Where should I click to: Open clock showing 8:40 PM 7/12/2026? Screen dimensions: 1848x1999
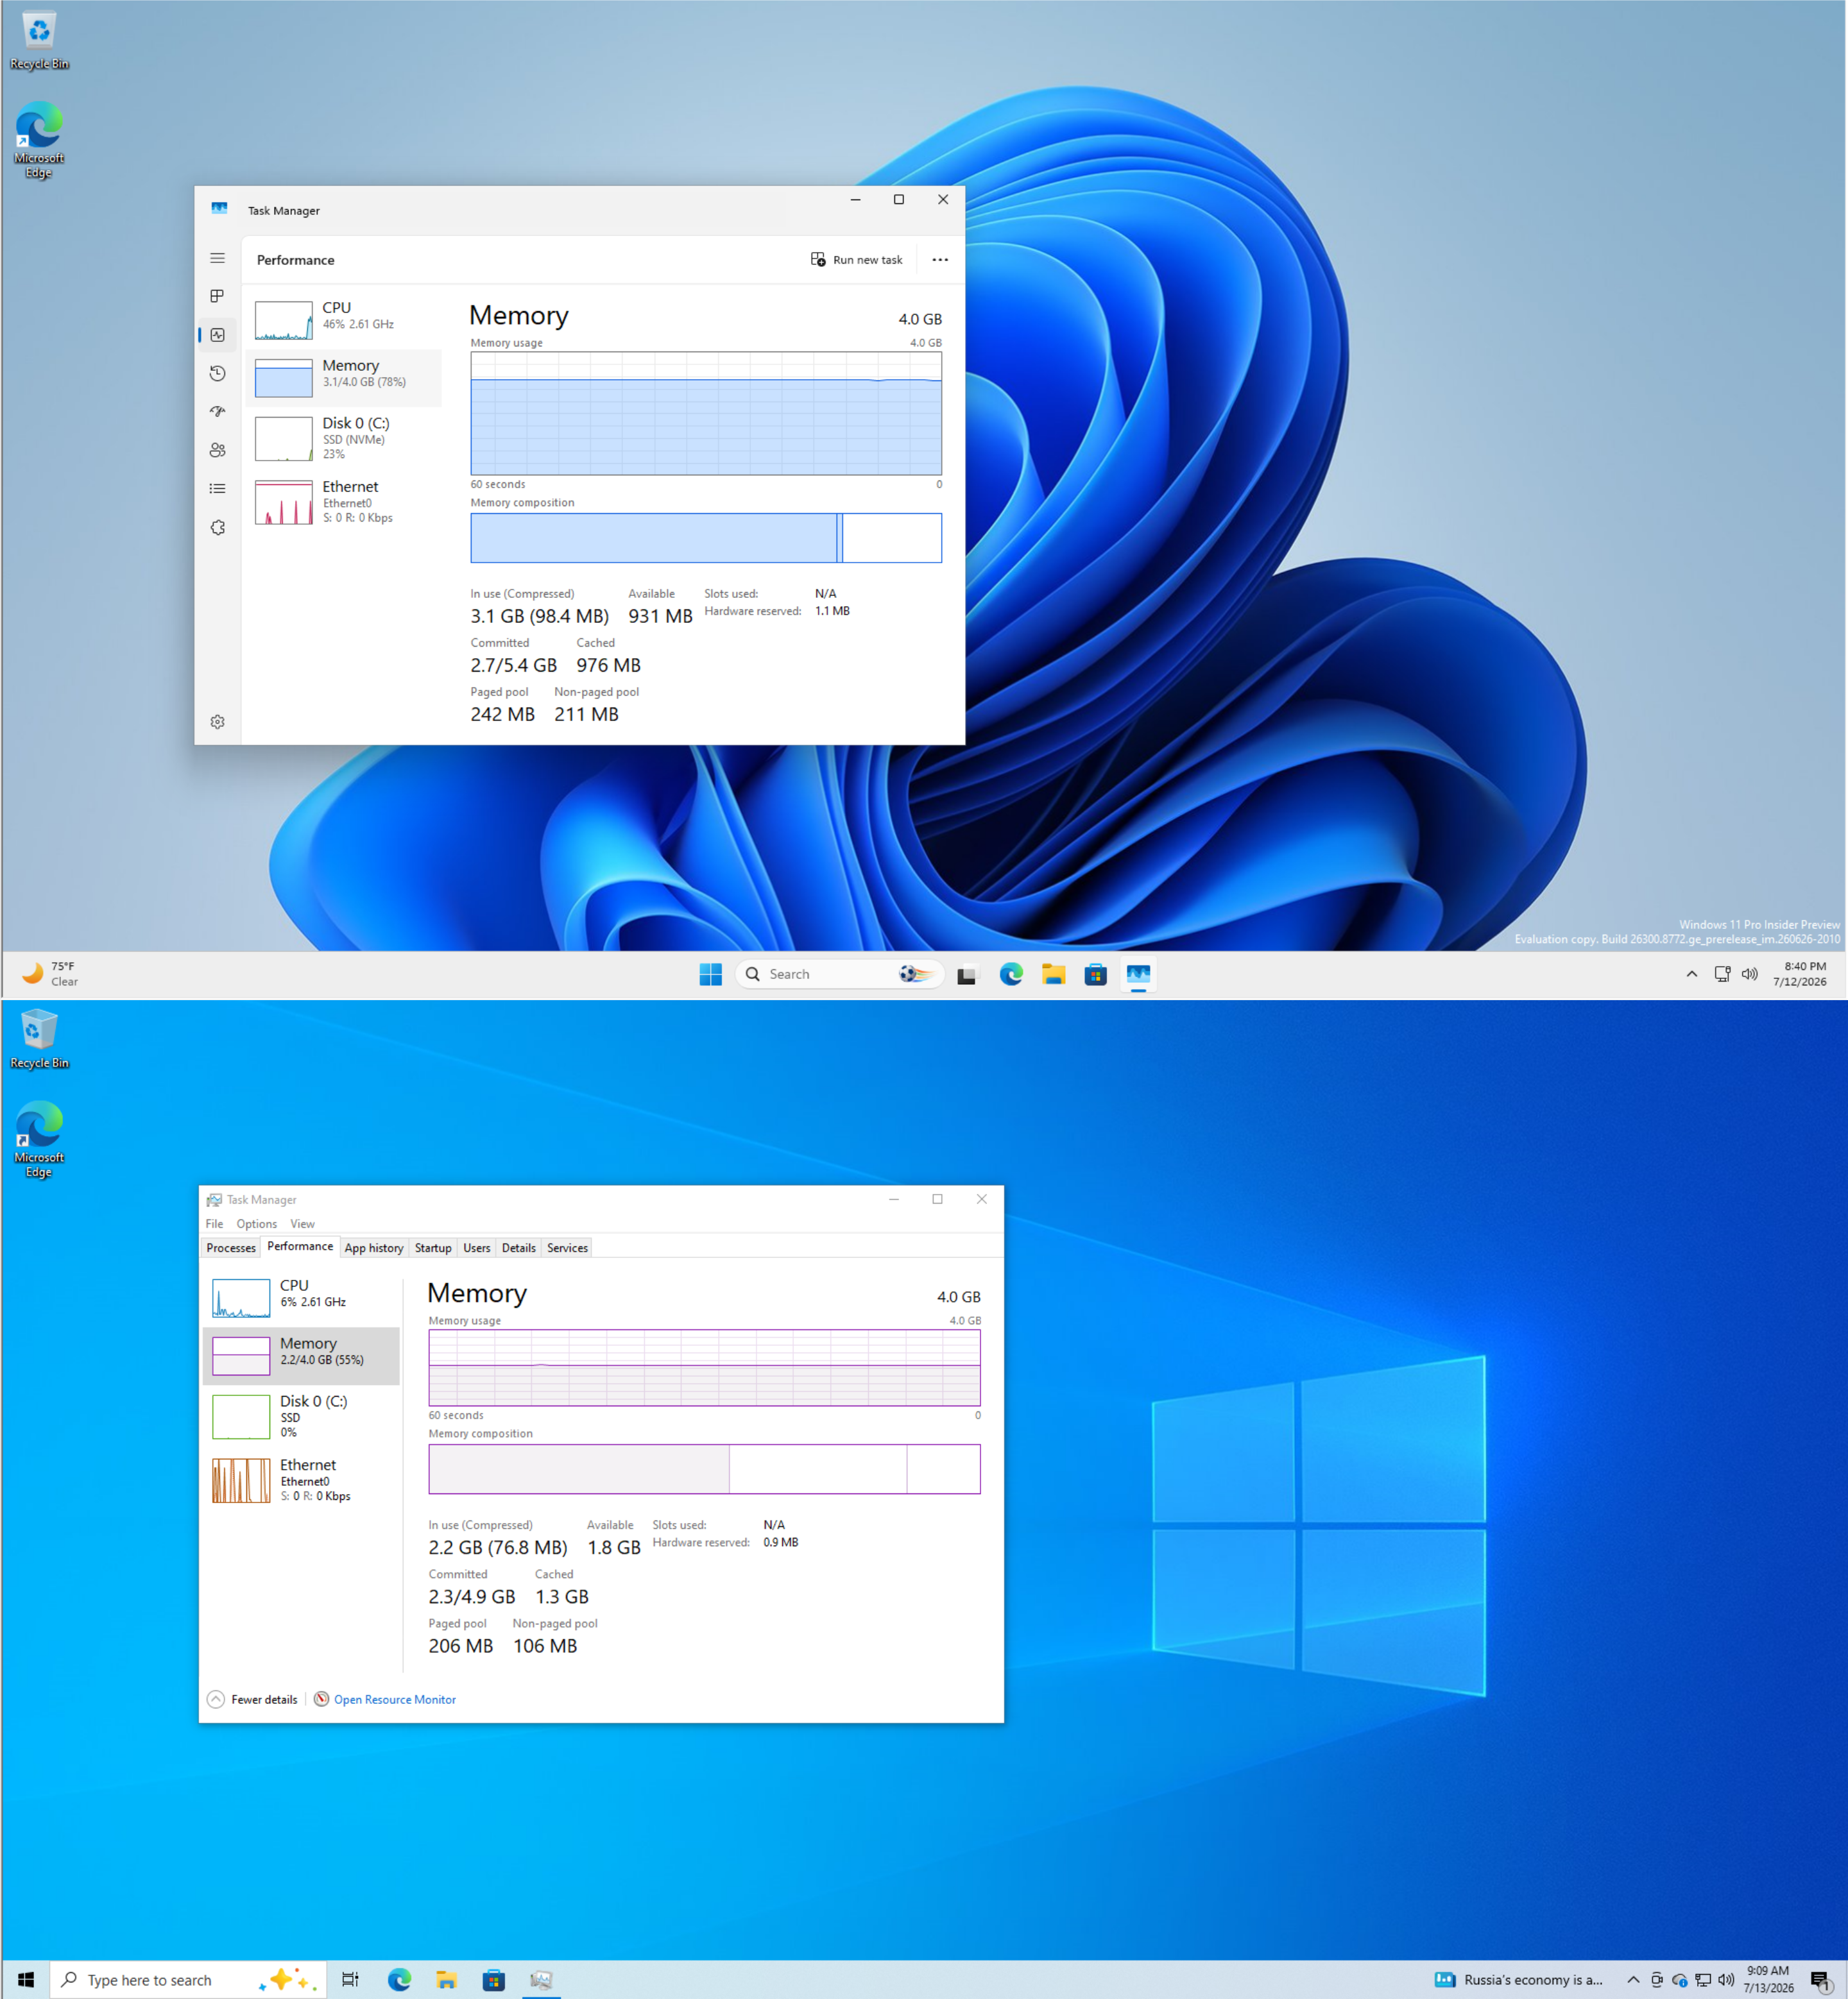(1800, 974)
